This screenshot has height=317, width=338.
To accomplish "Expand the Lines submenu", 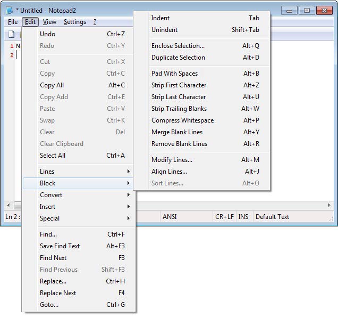I will pyautogui.click(x=78, y=172).
